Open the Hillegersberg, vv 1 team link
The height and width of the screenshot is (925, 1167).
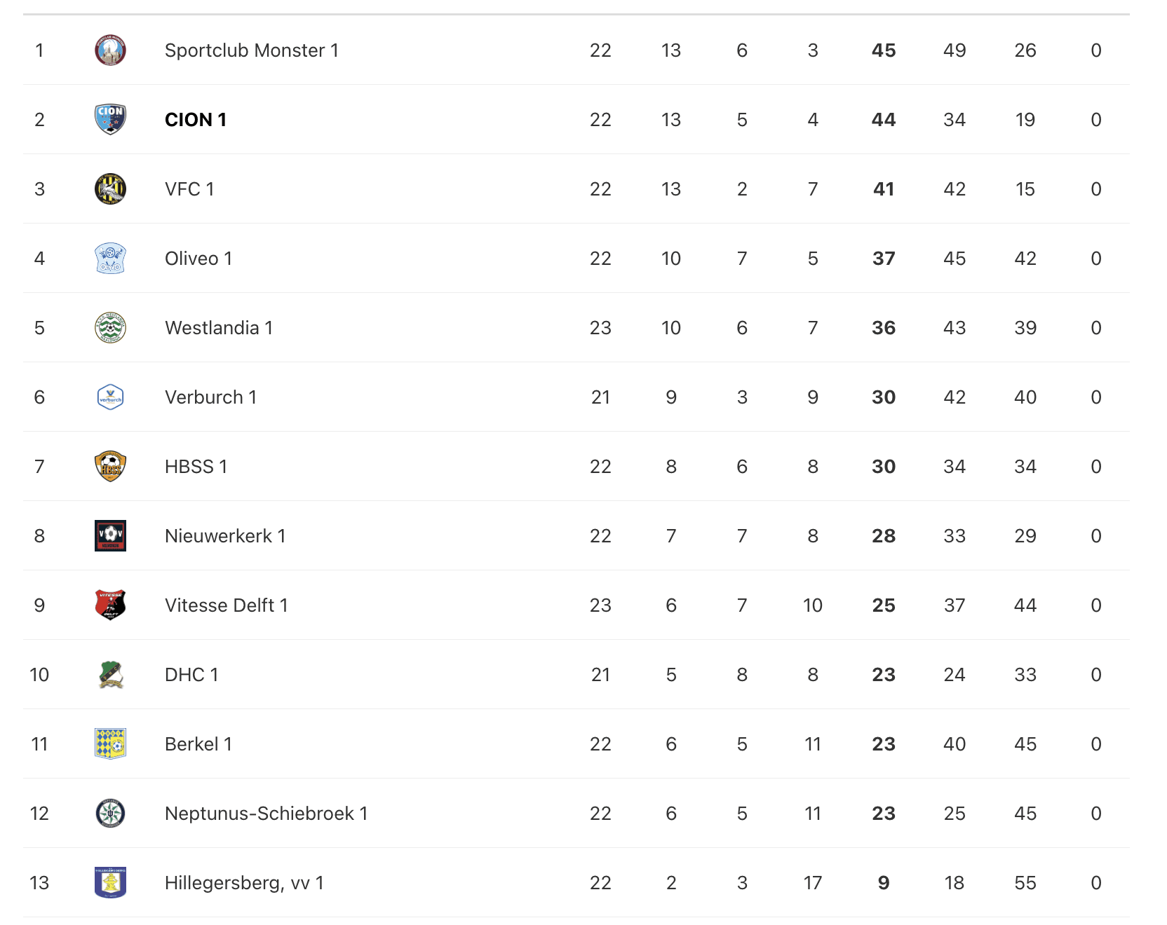(244, 883)
